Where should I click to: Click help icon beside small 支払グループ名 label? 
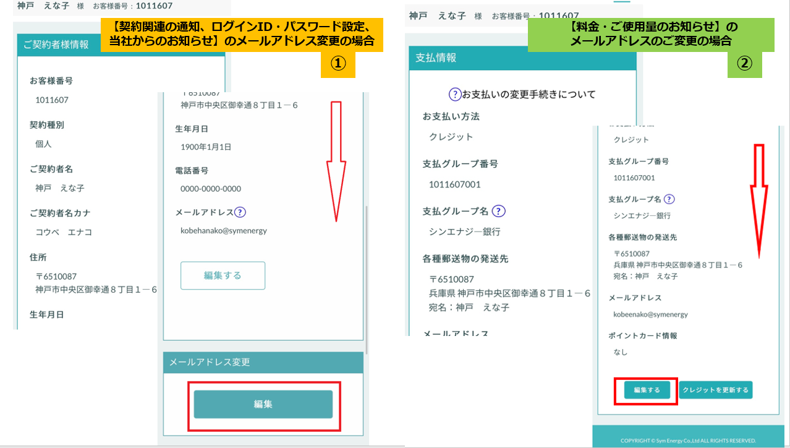(669, 199)
